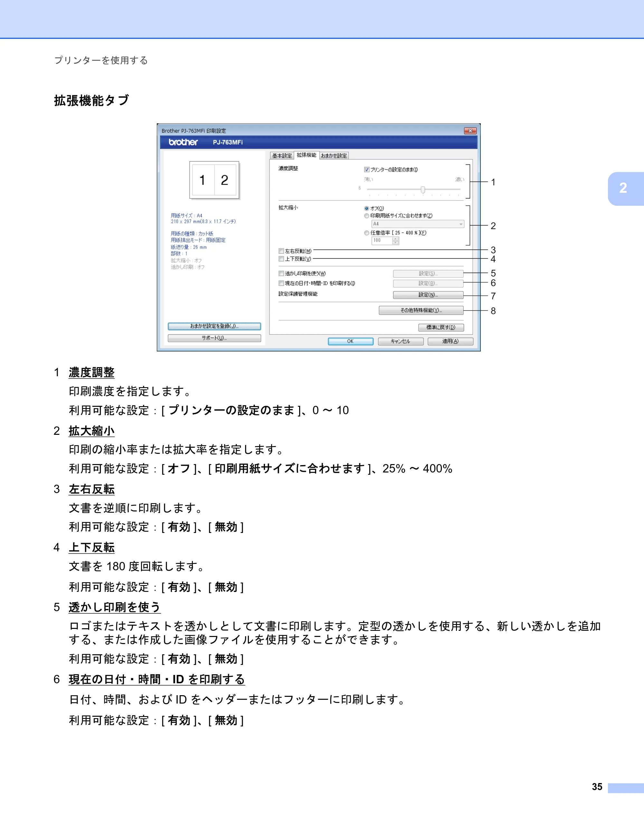The width and height of the screenshot is (644, 831).
Task: Open the A4 paper size dropdown
Action: (418, 224)
